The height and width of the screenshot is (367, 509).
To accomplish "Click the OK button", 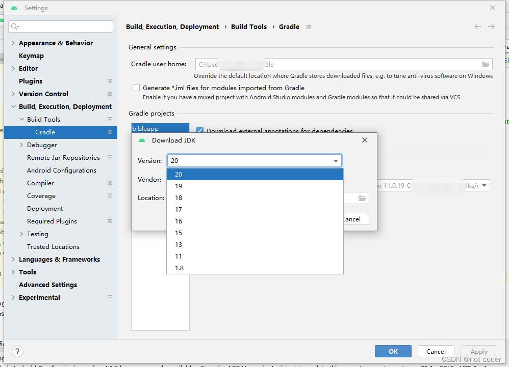I will coord(393,351).
